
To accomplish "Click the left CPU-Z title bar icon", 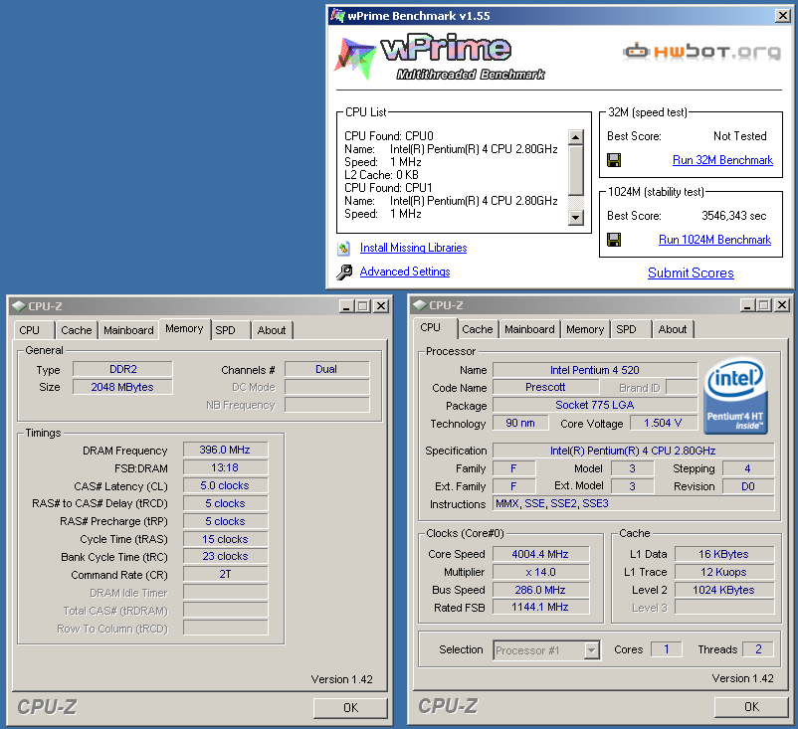I will click(x=19, y=305).
